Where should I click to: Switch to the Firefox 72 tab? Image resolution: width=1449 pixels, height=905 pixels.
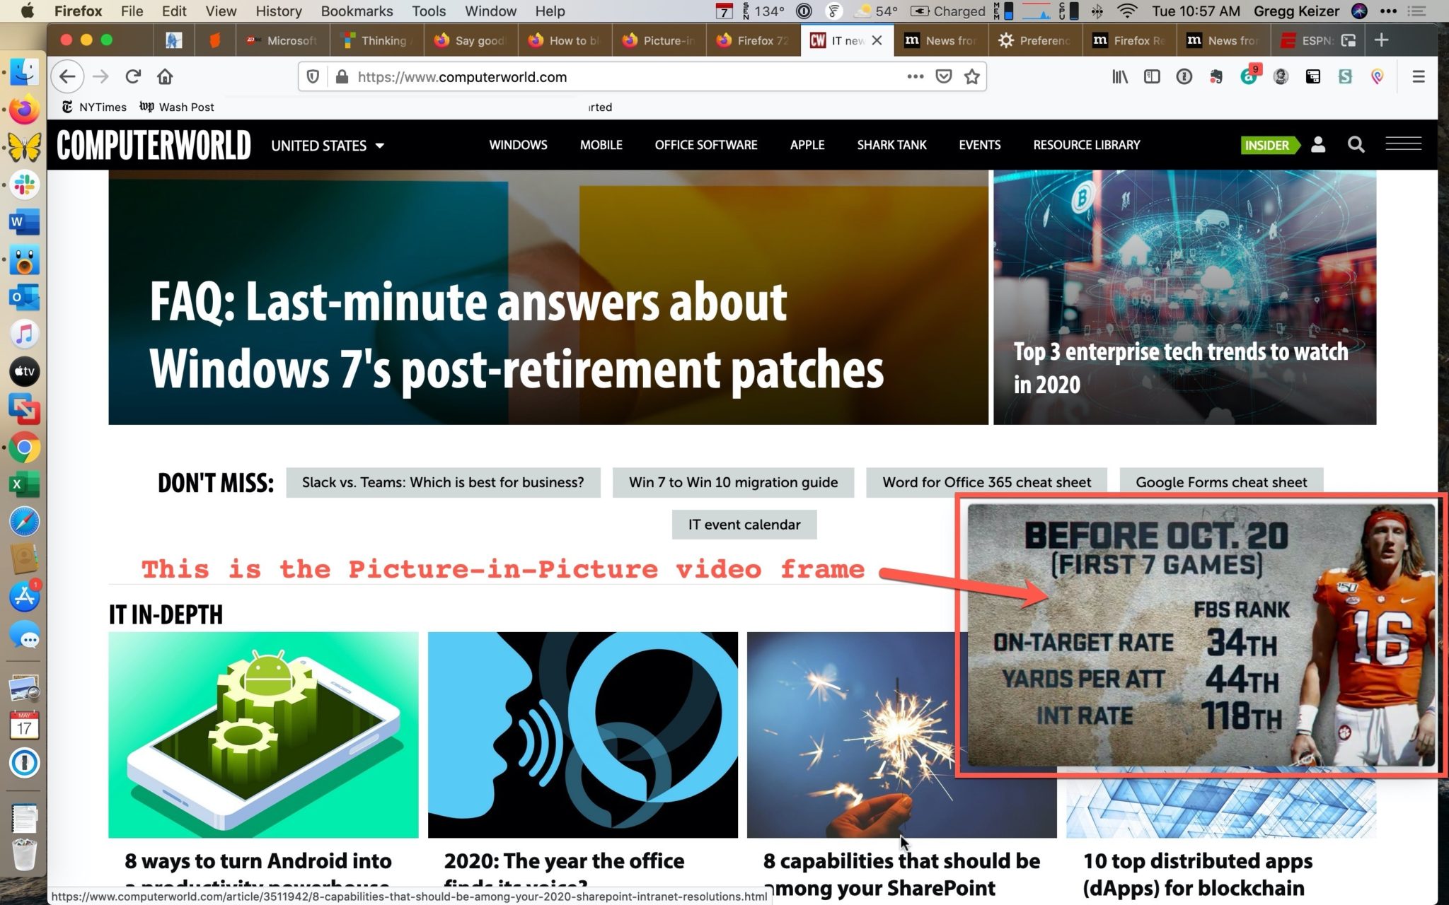(x=753, y=40)
